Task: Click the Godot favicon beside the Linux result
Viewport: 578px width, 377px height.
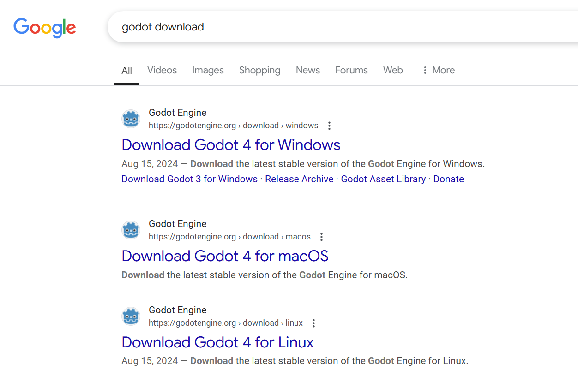Action: pyautogui.click(x=131, y=317)
